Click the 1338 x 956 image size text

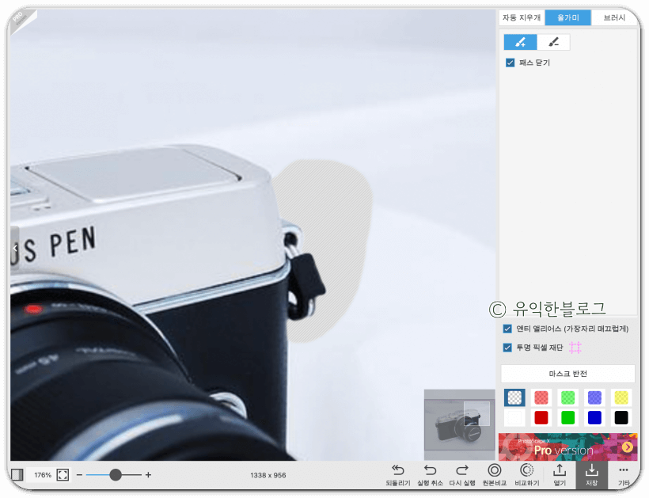(x=268, y=475)
